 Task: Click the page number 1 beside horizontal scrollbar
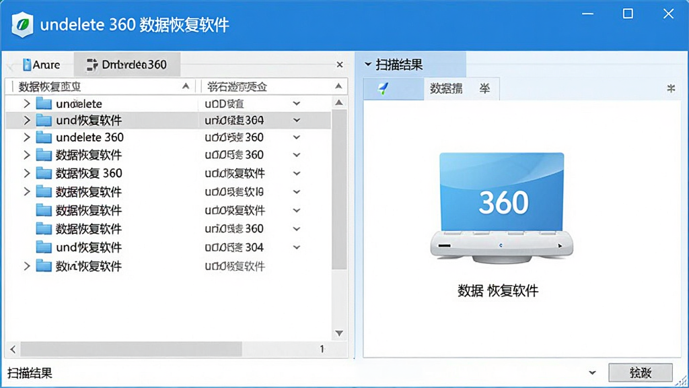(x=322, y=349)
